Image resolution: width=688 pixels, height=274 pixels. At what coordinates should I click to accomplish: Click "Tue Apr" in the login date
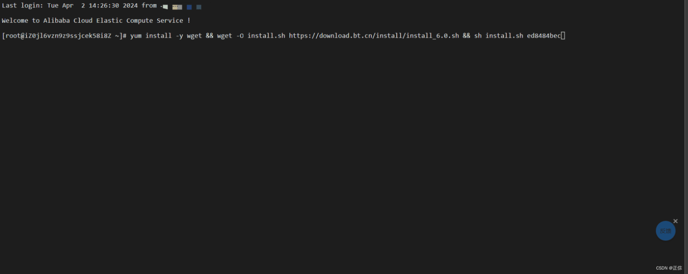click(60, 6)
